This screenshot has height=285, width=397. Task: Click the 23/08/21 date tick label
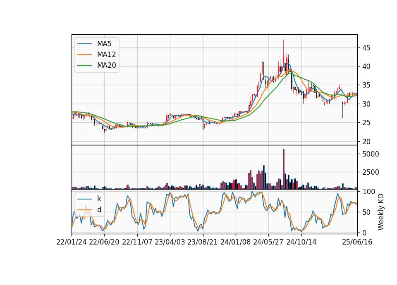203,242
